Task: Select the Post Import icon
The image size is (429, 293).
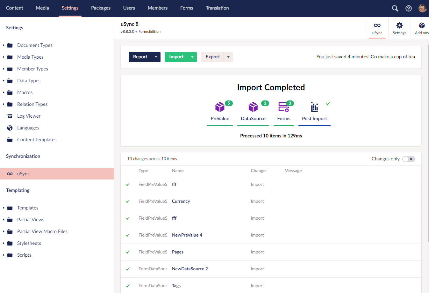Action: [x=314, y=107]
